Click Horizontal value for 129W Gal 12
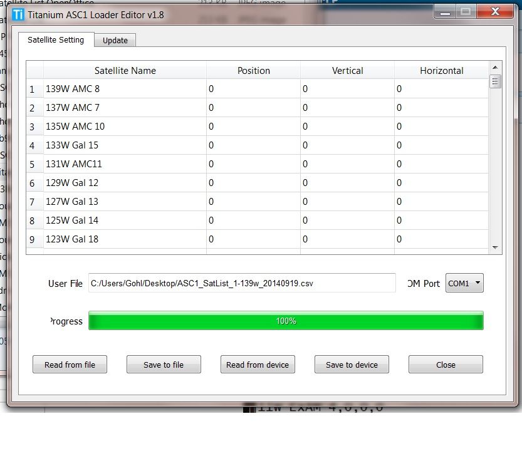 (441, 183)
